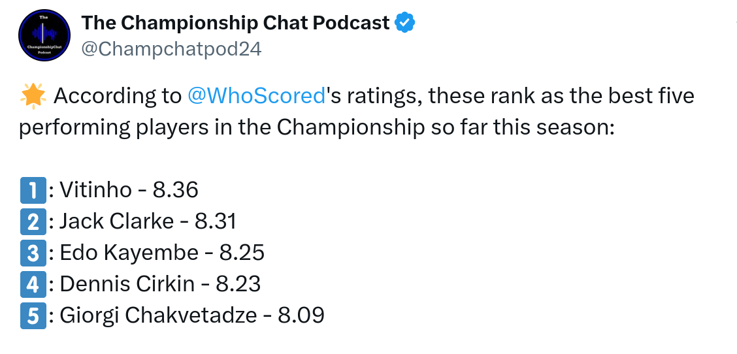Screen dimensions: 737x354
Task: Click the words "According to" in the tweet
Action: pyautogui.click(x=116, y=96)
